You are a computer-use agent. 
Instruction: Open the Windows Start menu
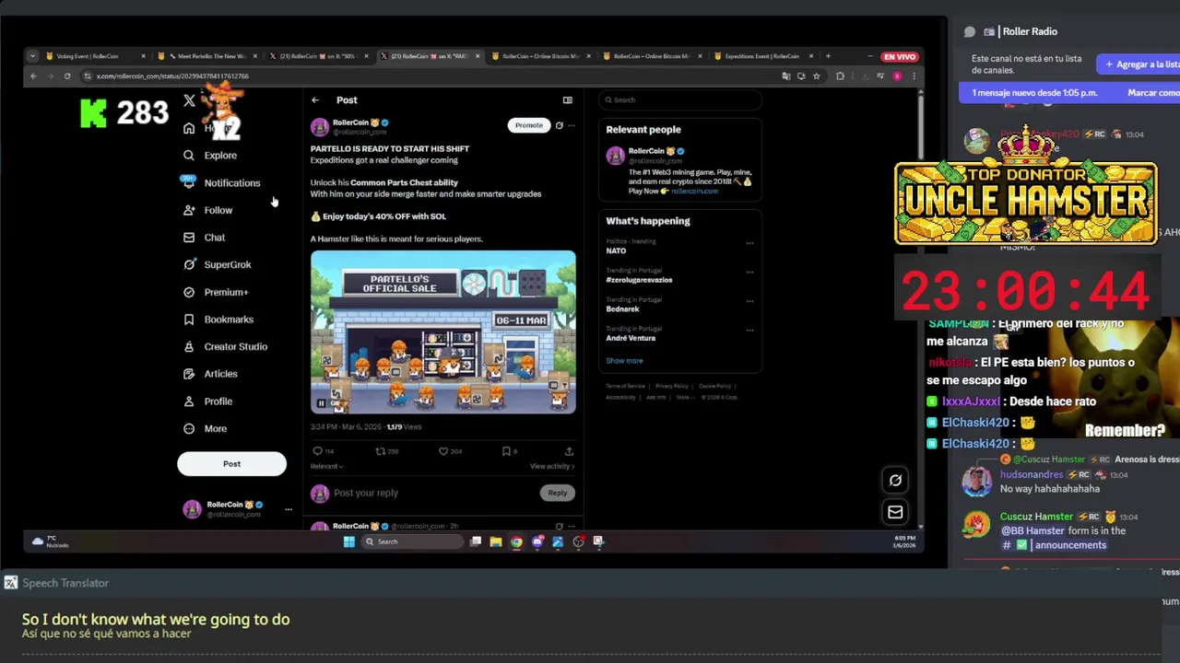349,541
